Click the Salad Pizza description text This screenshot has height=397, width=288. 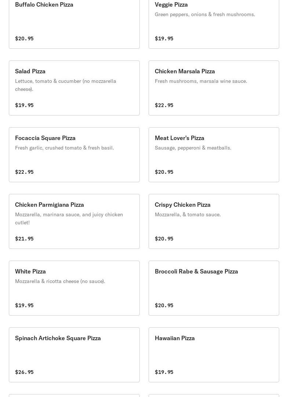click(65, 85)
